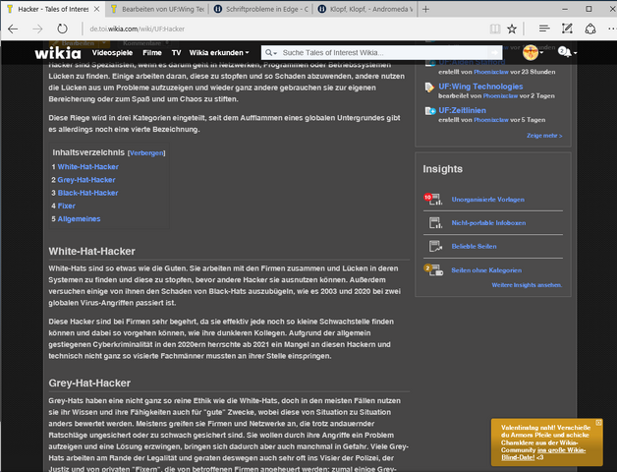Click the Beliebte Seiten insights icon
This screenshot has width=617, height=472.
[435, 246]
